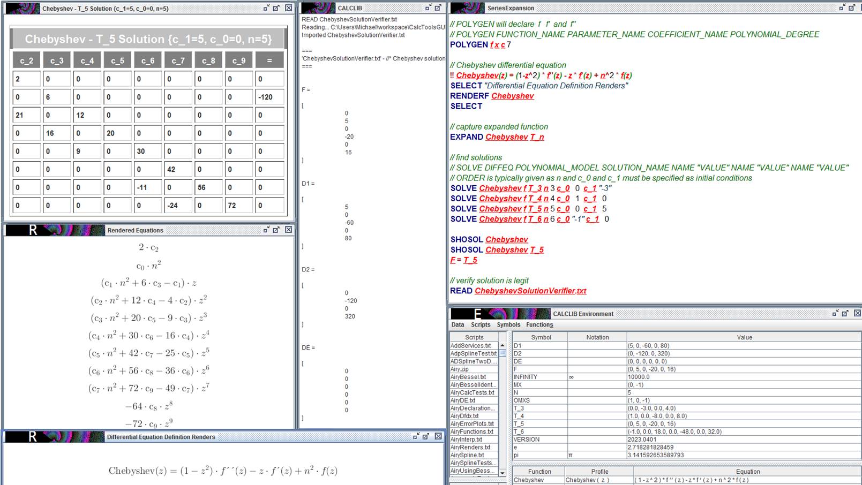Image resolution: width=862 pixels, height=485 pixels.
Task: Open the Scripts menu in CALCLIB Environment
Action: (481, 324)
